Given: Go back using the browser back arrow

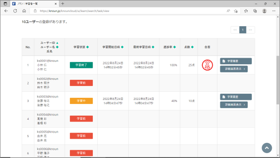Looking at the screenshot, I should point(6,11).
